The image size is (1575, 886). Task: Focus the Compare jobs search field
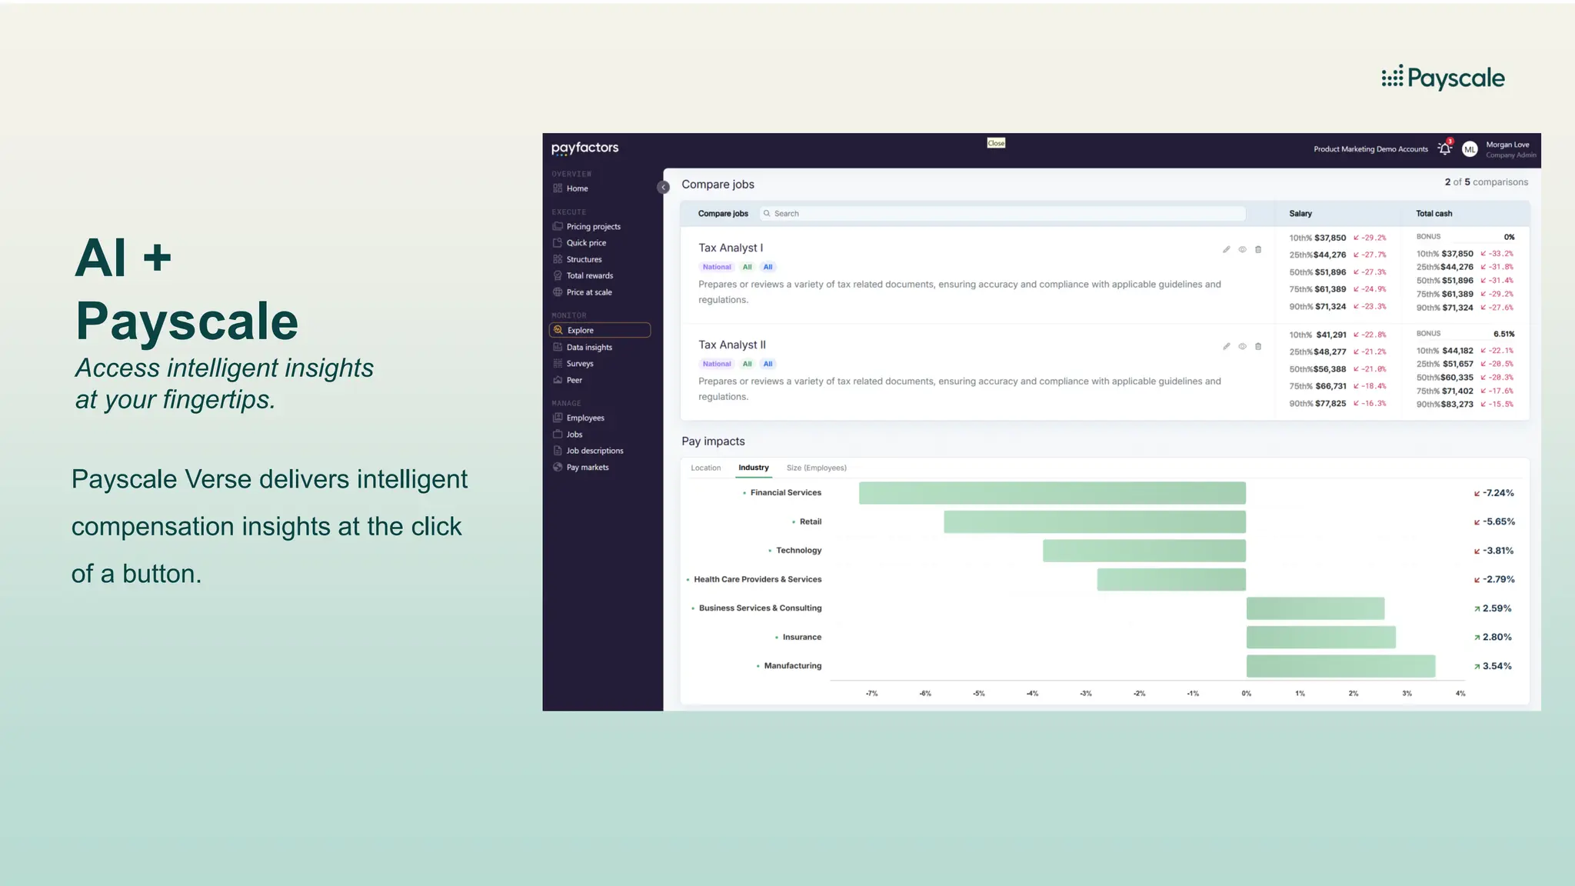click(1002, 214)
